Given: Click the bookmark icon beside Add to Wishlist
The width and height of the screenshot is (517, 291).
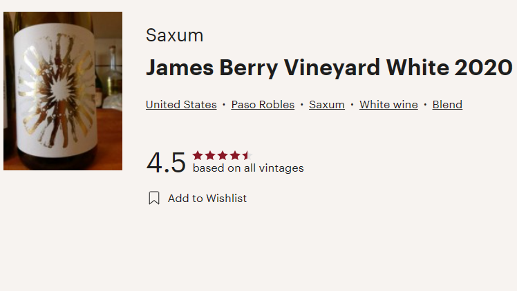Looking at the screenshot, I should click(x=154, y=199).
